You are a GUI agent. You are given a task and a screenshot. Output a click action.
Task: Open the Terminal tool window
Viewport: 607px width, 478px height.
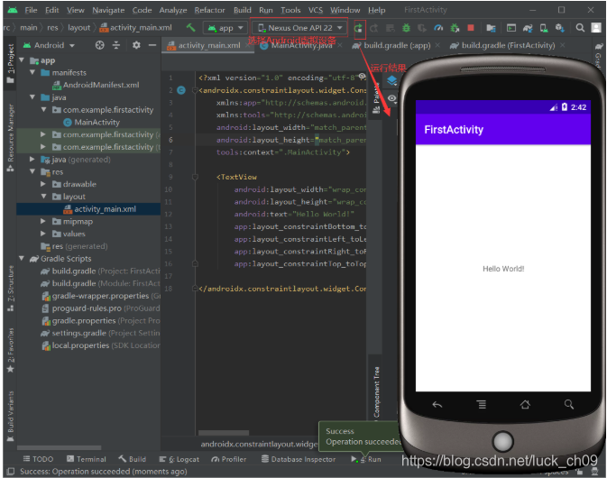point(87,459)
